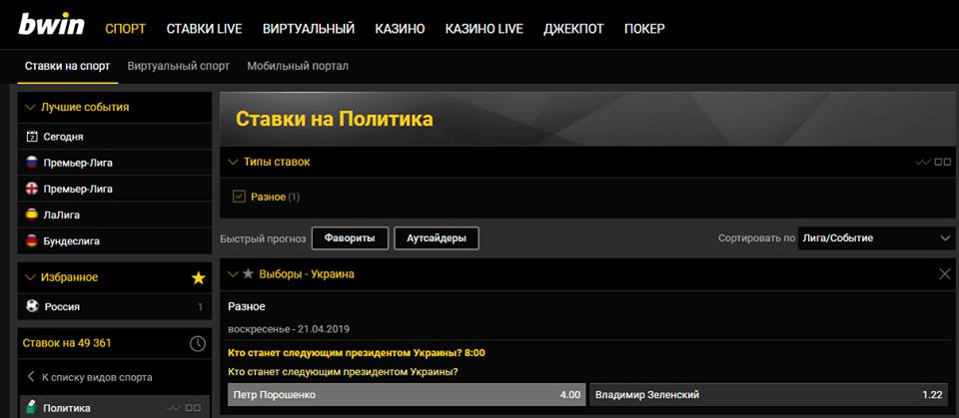
Task: Click the soccer ball icon beside Россия
Action: coord(32,307)
